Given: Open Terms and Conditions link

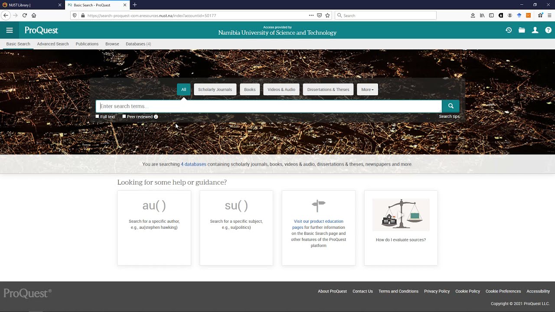Looking at the screenshot, I should [x=398, y=291].
